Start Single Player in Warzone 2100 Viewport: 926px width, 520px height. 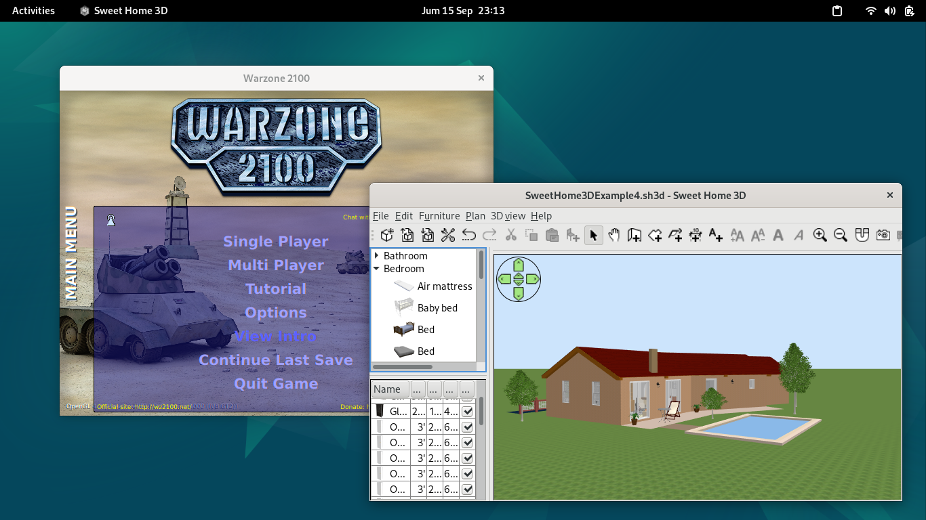click(276, 242)
